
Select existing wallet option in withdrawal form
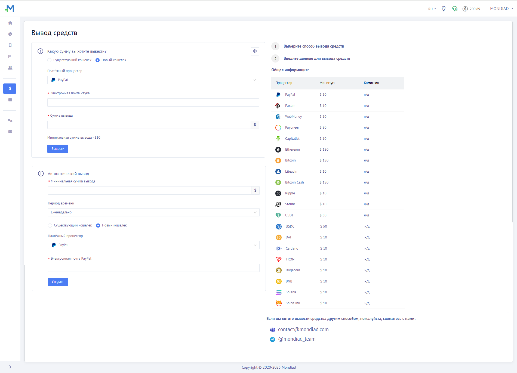(x=50, y=60)
